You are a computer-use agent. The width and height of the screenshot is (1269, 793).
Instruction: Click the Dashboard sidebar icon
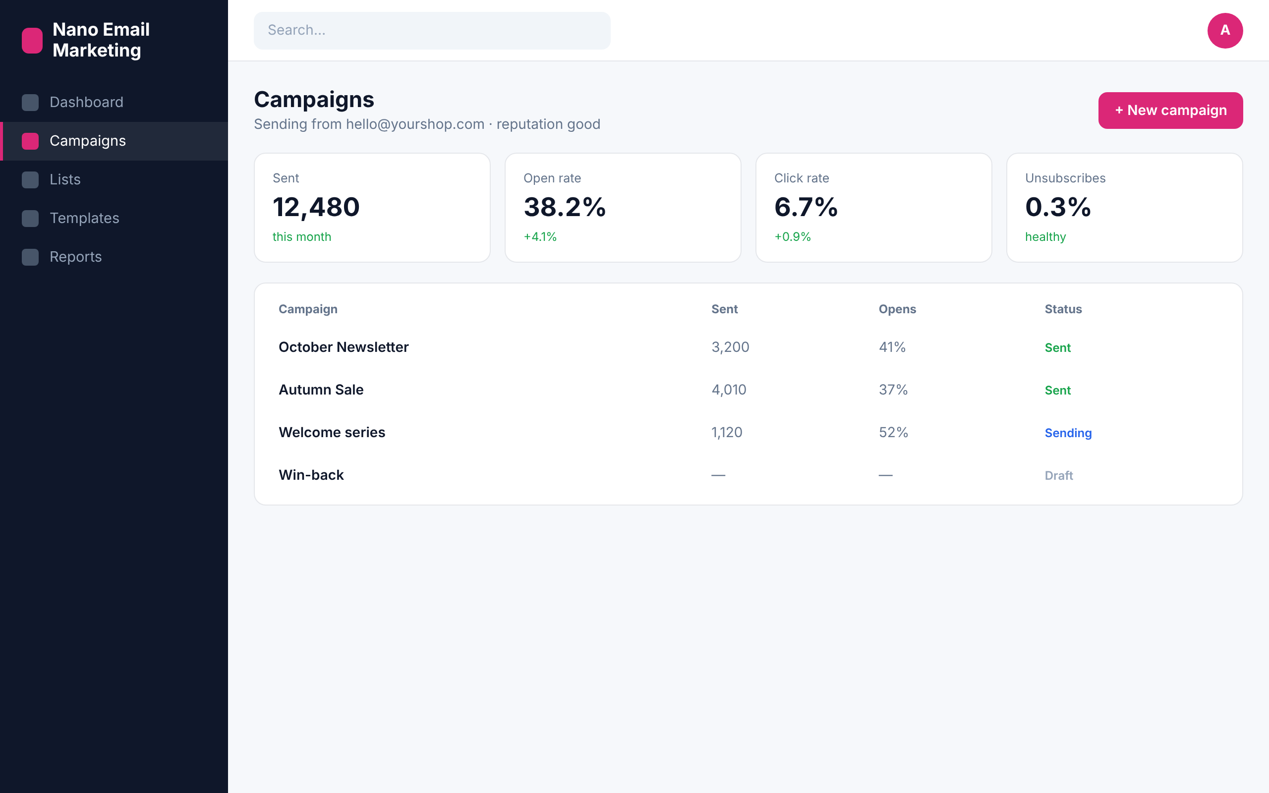(x=30, y=102)
